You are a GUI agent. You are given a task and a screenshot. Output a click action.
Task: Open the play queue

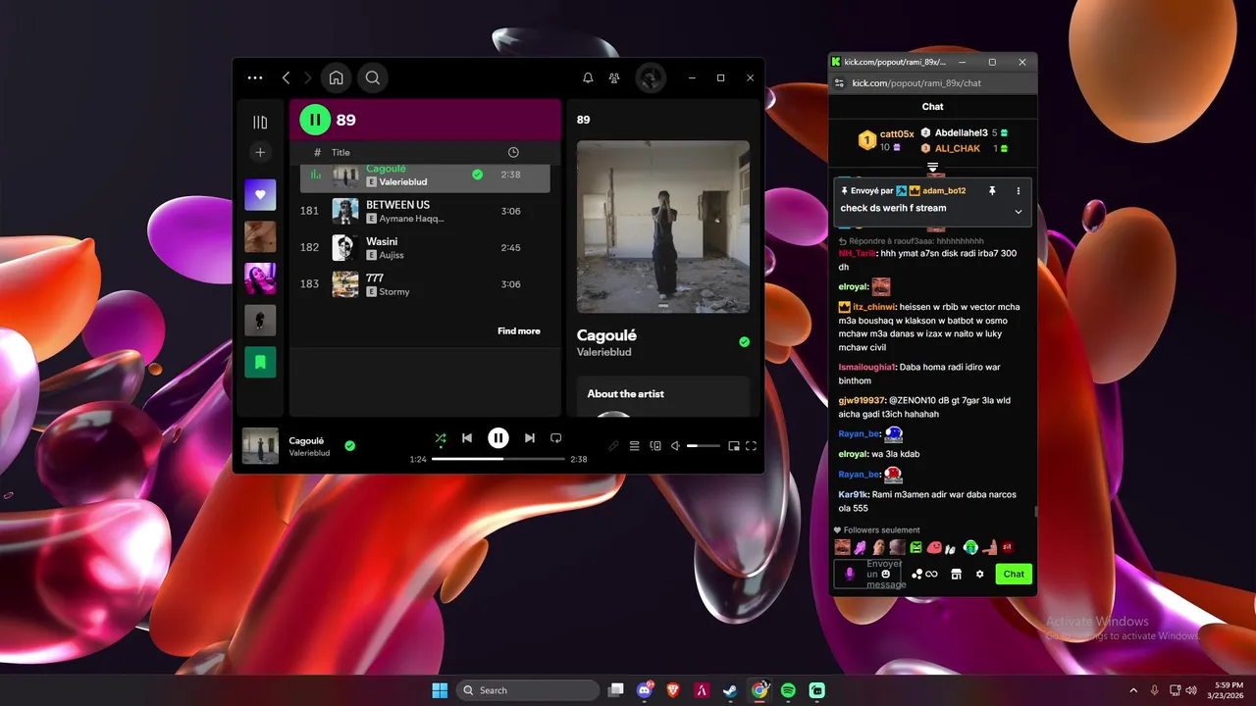point(635,446)
